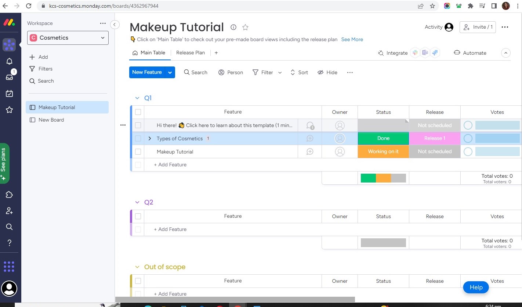Viewport: 522px width, 307px height.
Task: Open the Activity log
Action: [439, 27]
